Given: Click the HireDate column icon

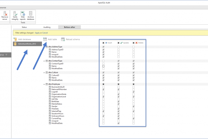Looking at the screenshot, I should tap(50, 109).
